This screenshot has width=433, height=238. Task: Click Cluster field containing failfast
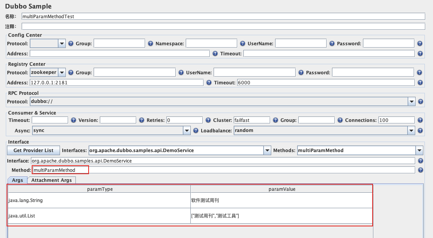(x=252, y=120)
